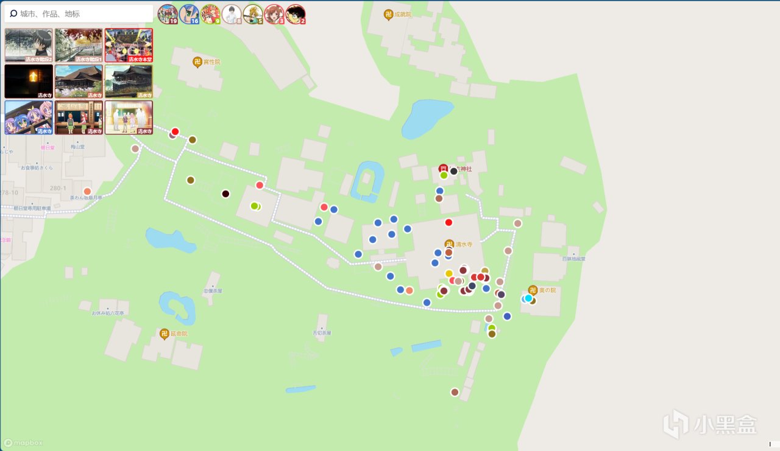Click the 清水寺 temple map icon
780x451 pixels.
[x=449, y=244]
